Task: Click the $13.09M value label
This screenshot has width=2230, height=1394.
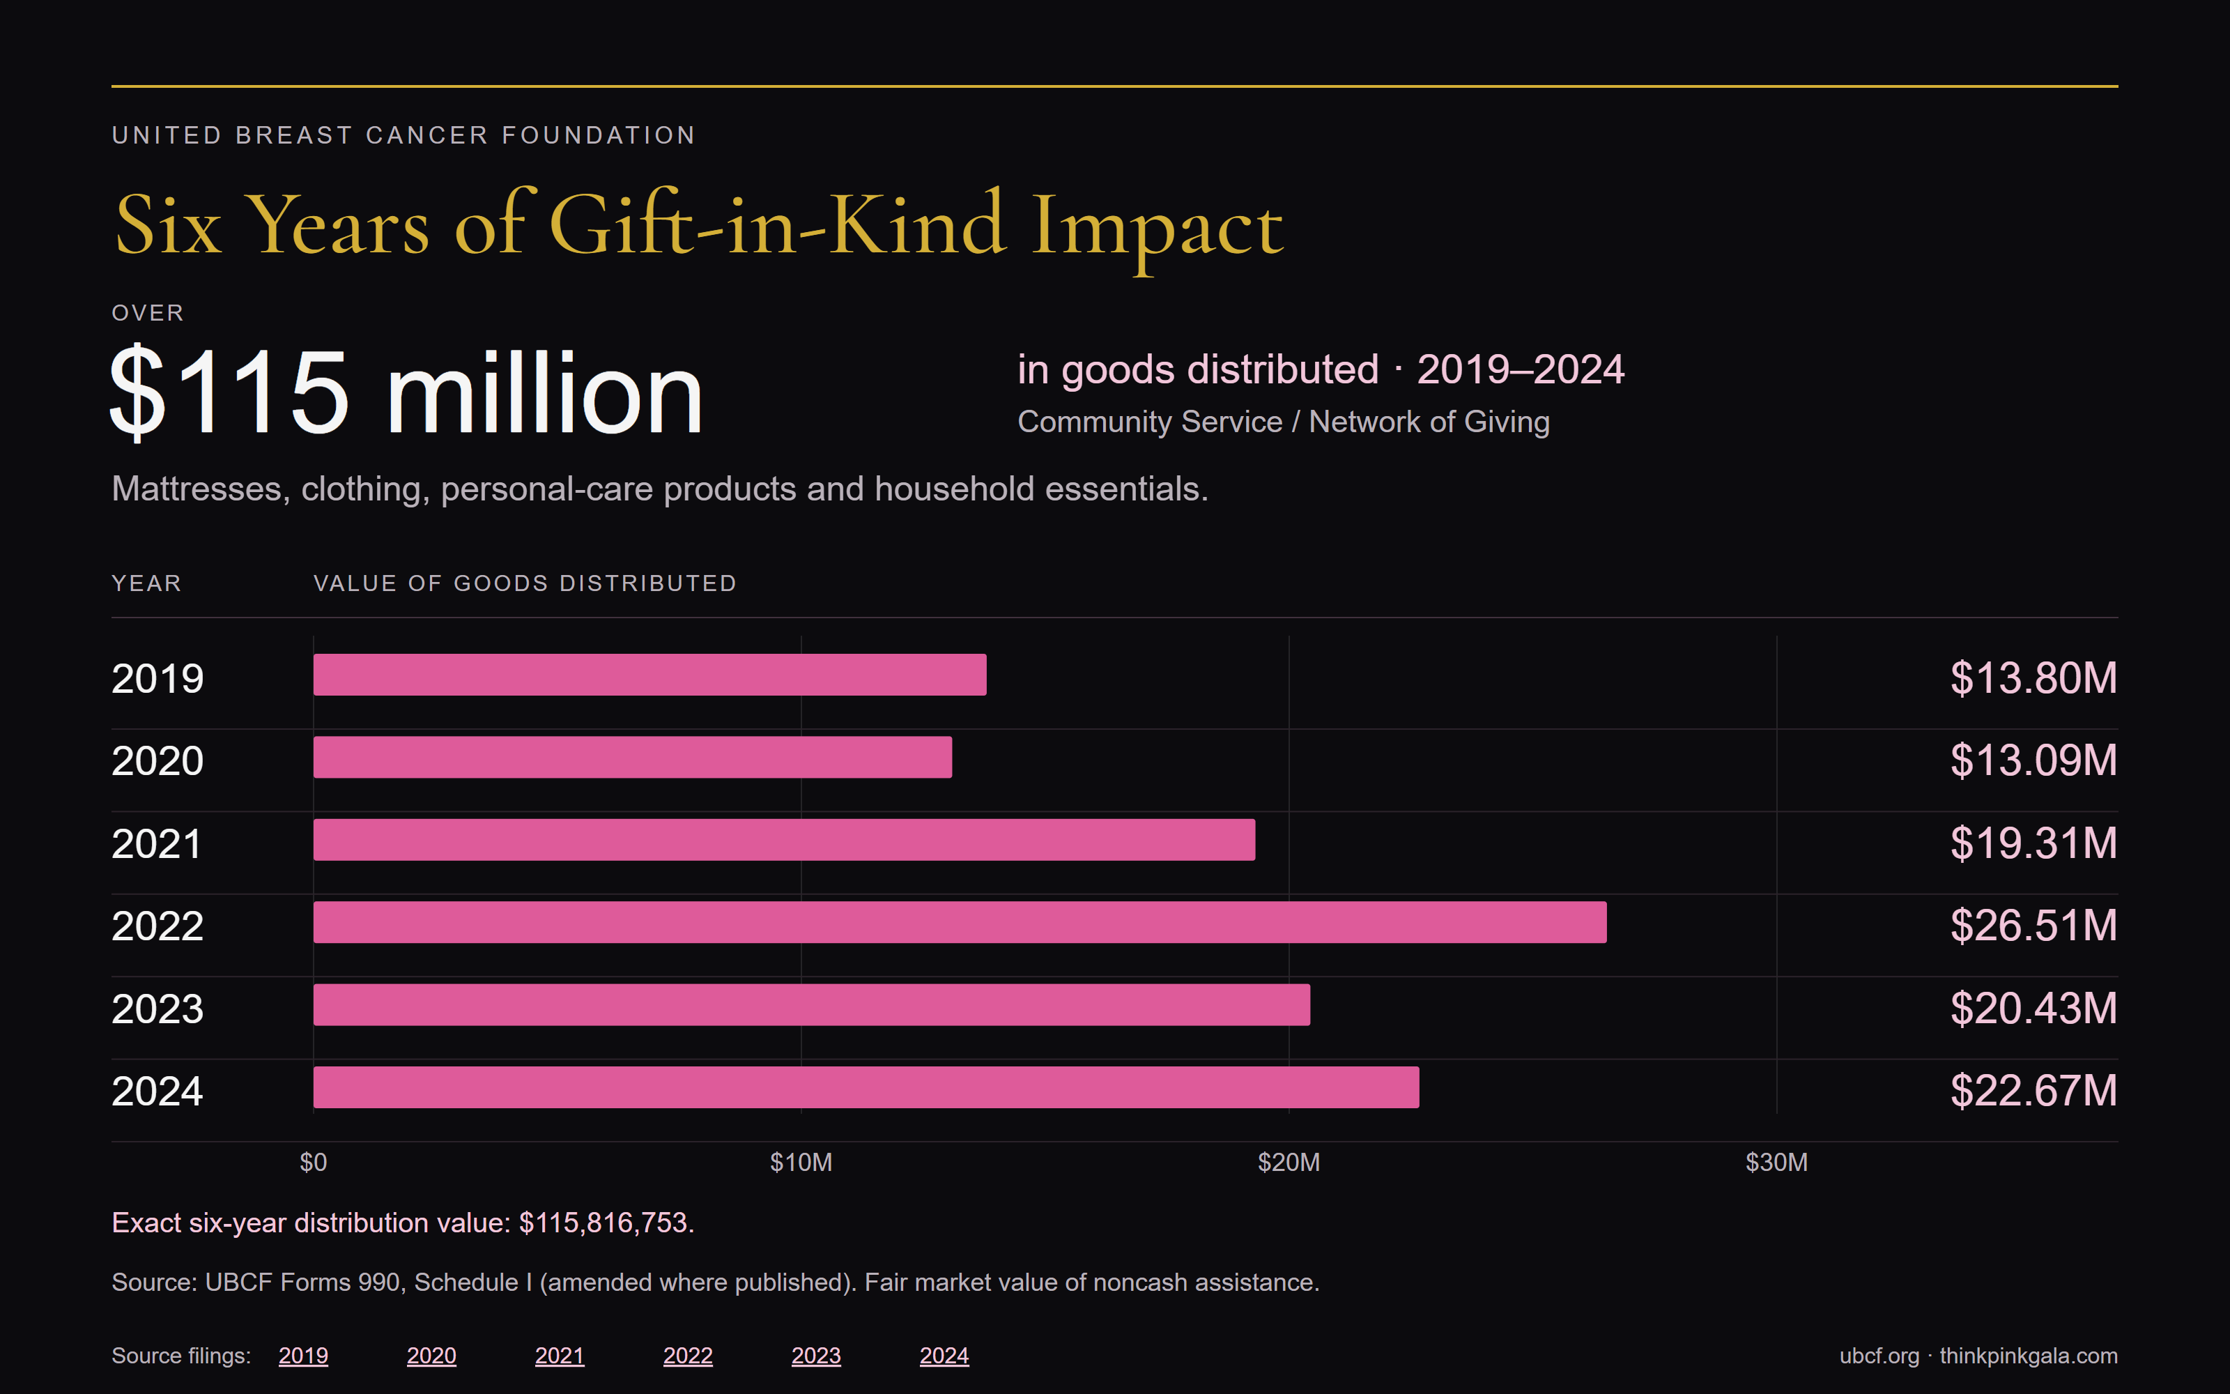Action: (2033, 760)
